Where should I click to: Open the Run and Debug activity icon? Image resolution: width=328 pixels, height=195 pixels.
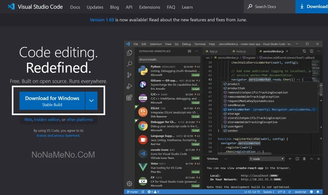(x=129, y=87)
